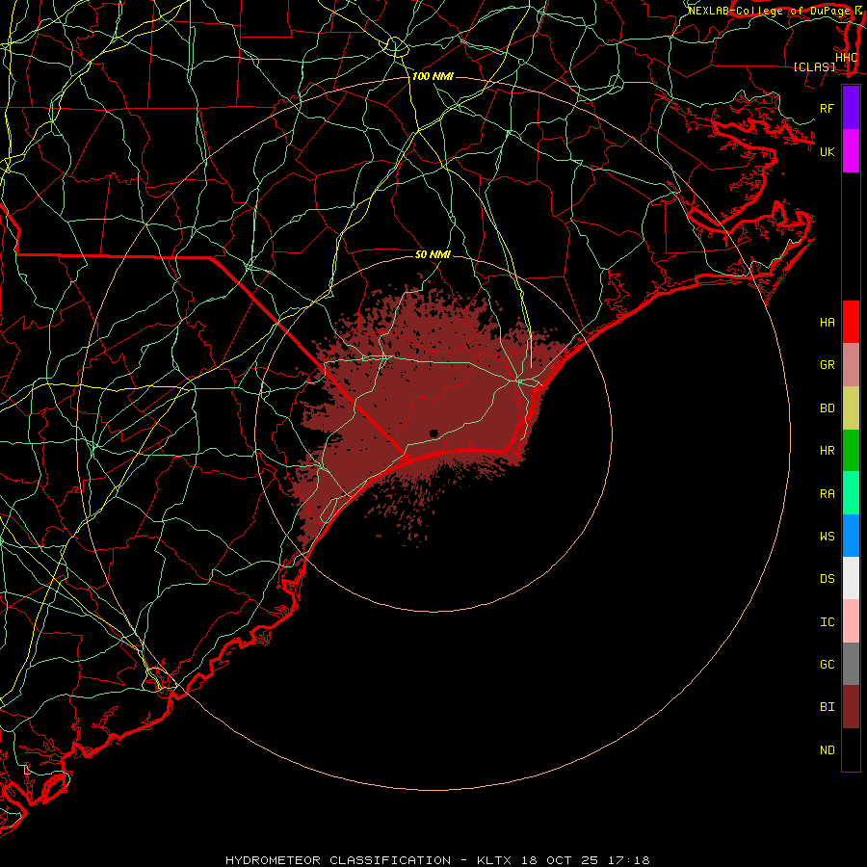Click the red HA legend swatch

[x=851, y=322]
